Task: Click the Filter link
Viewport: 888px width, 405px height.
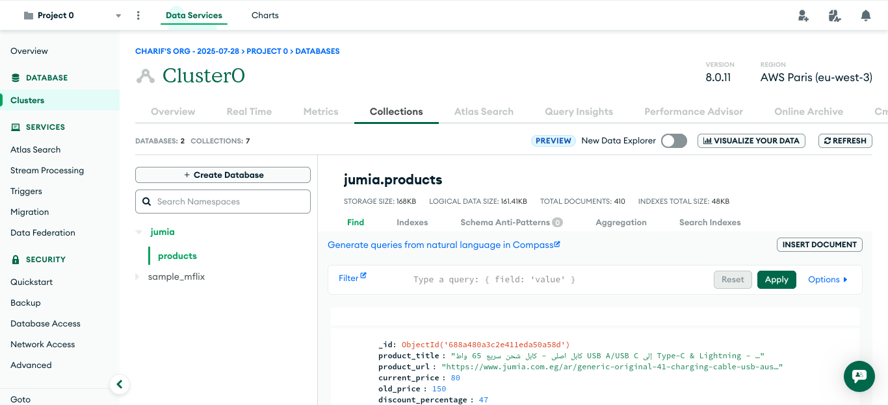Action: (352, 278)
